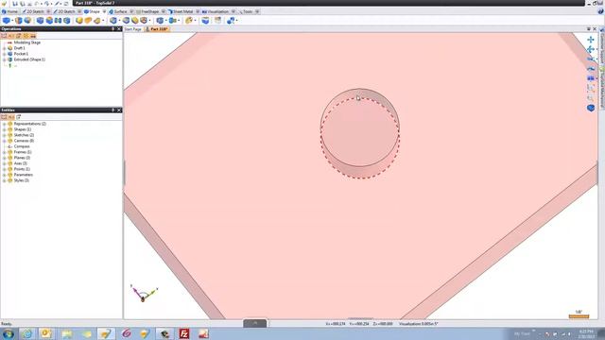
Task: Expand the Sketches (2) folder node
Action: tap(4, 135)
